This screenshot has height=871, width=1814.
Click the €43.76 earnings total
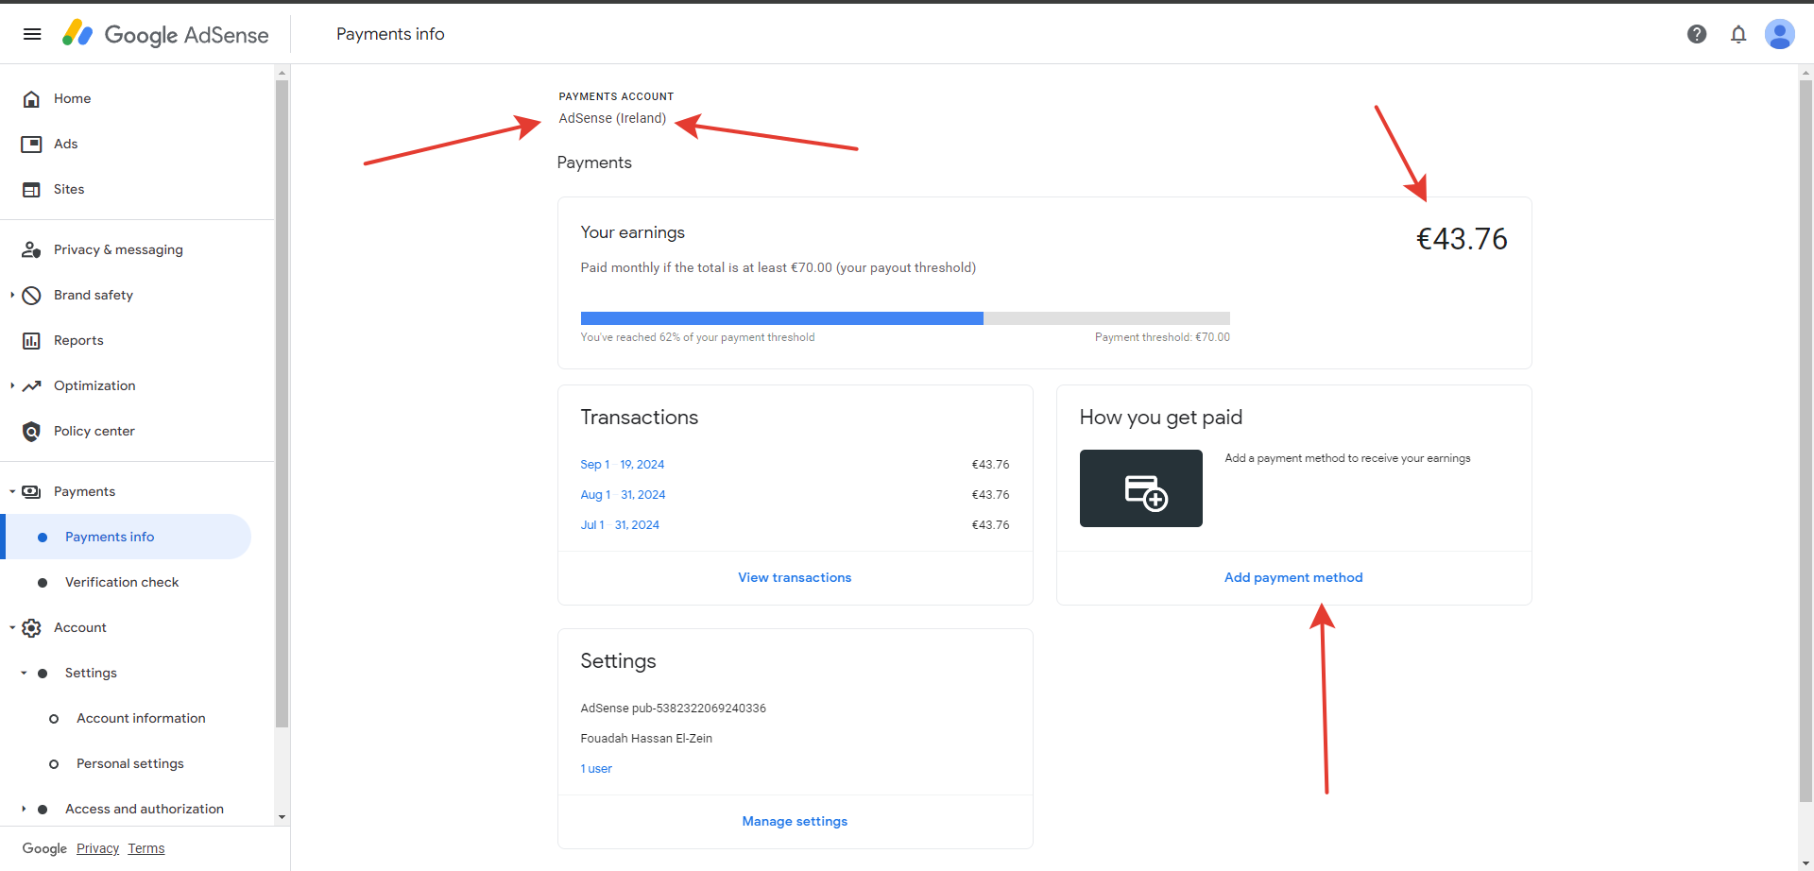pos(1462,239)
